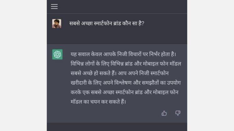Click the response line starting 'खरीदारी के लिए'
Viewport: 234px width, 131px height.
[126, 83]
